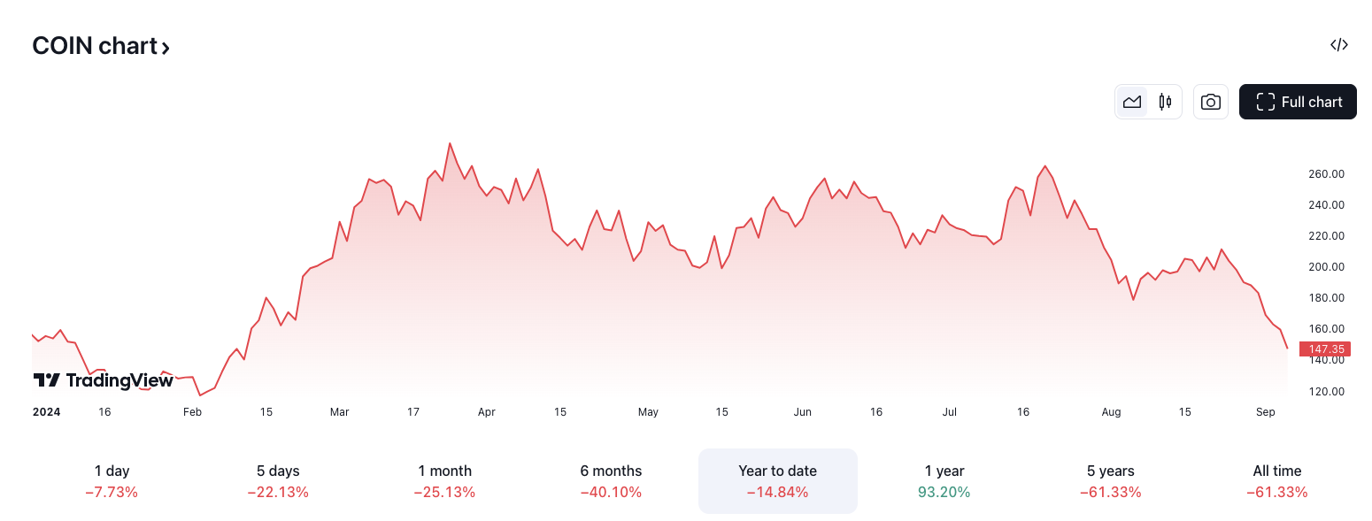Click the Sep label on time axis

point(1265,412)
